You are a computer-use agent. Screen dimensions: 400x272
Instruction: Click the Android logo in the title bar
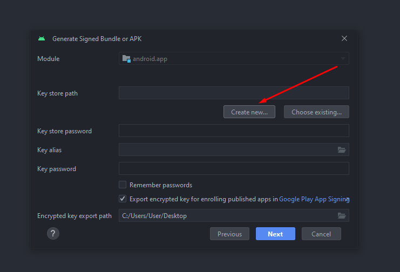[42, 39]
